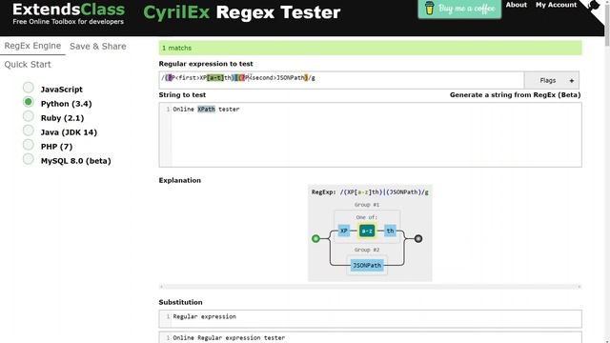The width and height of the screenshot is (610, 343).
Task: Click the a-z character set box
Action: point(367,231)
